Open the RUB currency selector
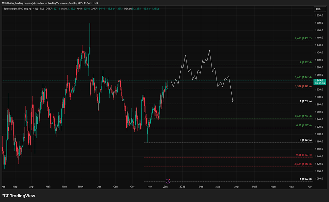Image resolution: width=329 pixels, height=202 pixels. tap(318, 9)
